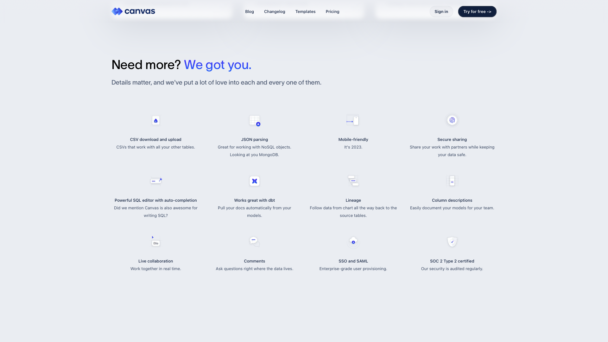608x342 pixels.
Task: Click 'Work together in real time.' text
Action: click(x=156, y=269)
